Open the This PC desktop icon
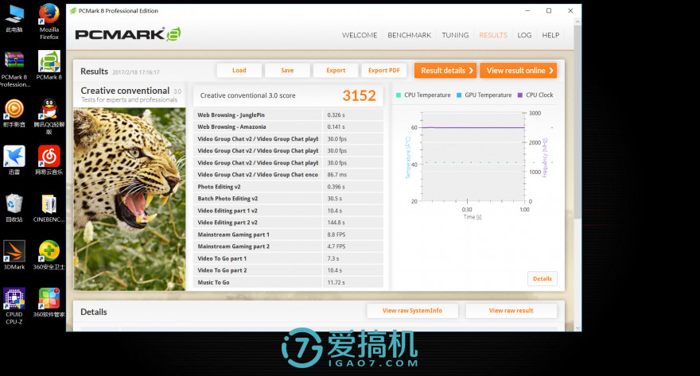Image resolution: width=700 pixels, height=376 pixels. [x=14, y=19]
